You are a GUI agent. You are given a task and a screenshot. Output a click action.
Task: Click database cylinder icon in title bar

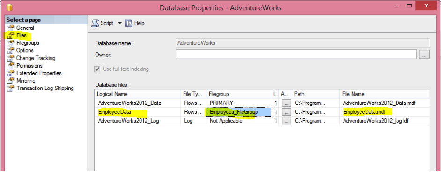click(9, 7)
